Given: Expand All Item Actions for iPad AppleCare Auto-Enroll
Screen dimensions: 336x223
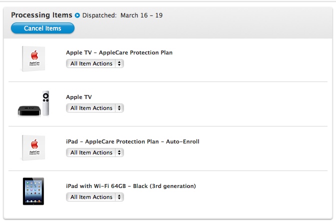Looking at the screenshot, I should tap(95, 152).
